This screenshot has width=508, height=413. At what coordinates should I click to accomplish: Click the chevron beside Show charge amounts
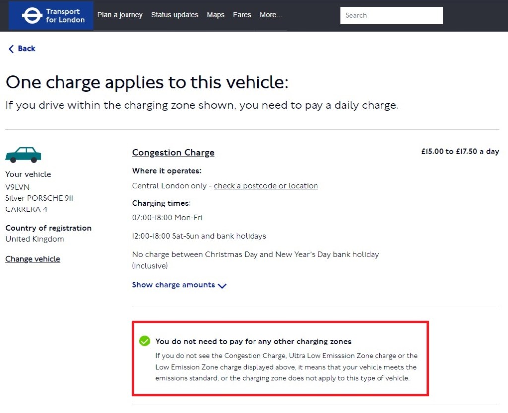[222, 286]
